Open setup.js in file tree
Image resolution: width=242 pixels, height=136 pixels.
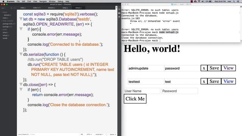pyautogui.click(x=6, y=32)
